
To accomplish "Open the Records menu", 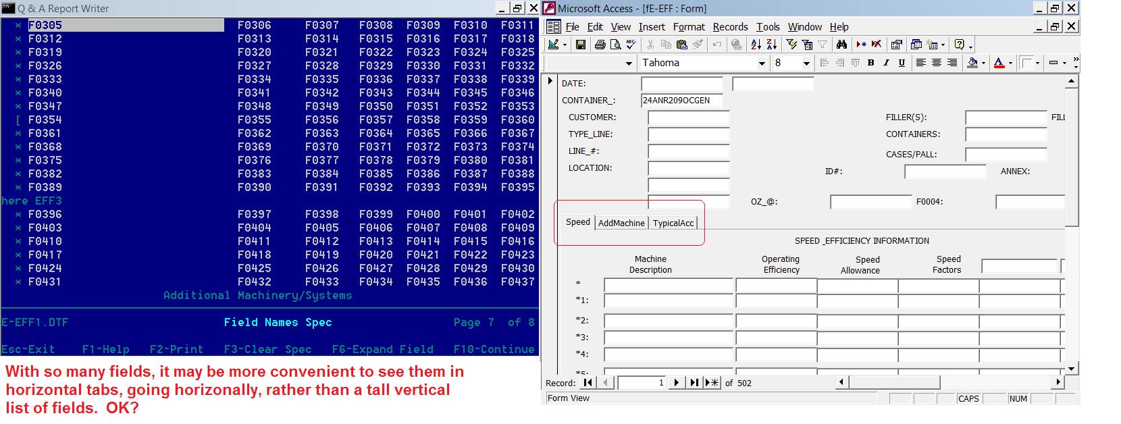I will [x=730, y=27].
